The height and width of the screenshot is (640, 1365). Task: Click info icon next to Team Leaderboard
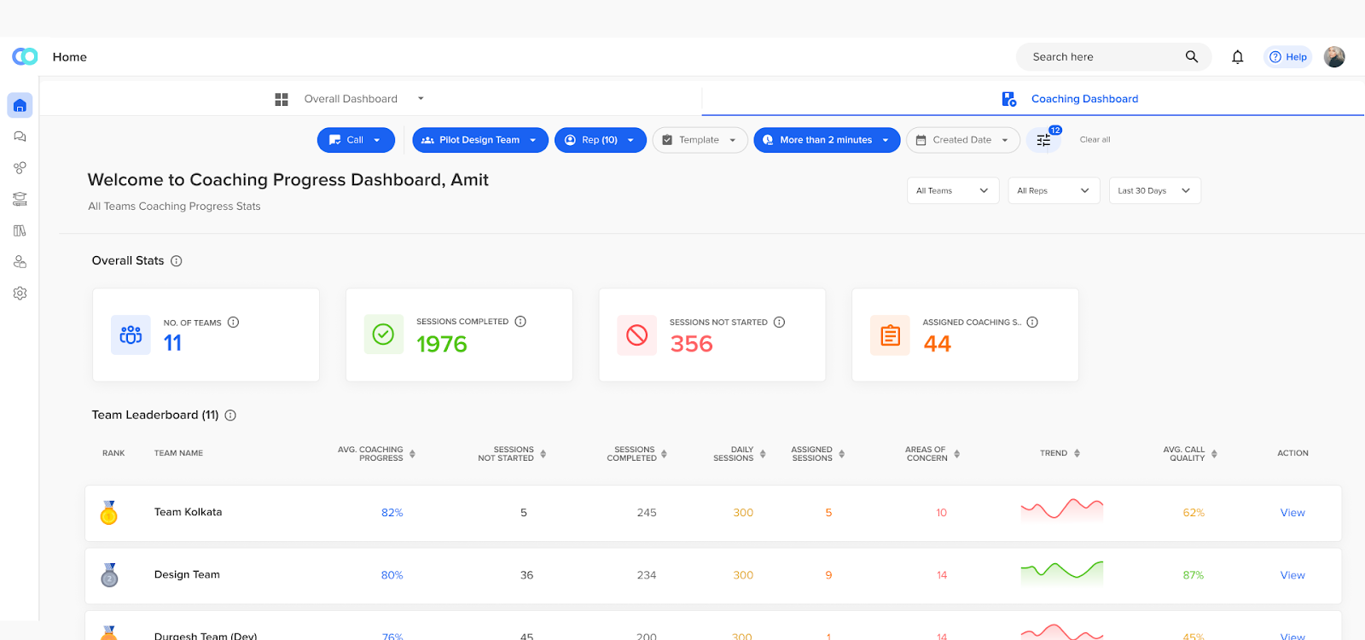230,416
